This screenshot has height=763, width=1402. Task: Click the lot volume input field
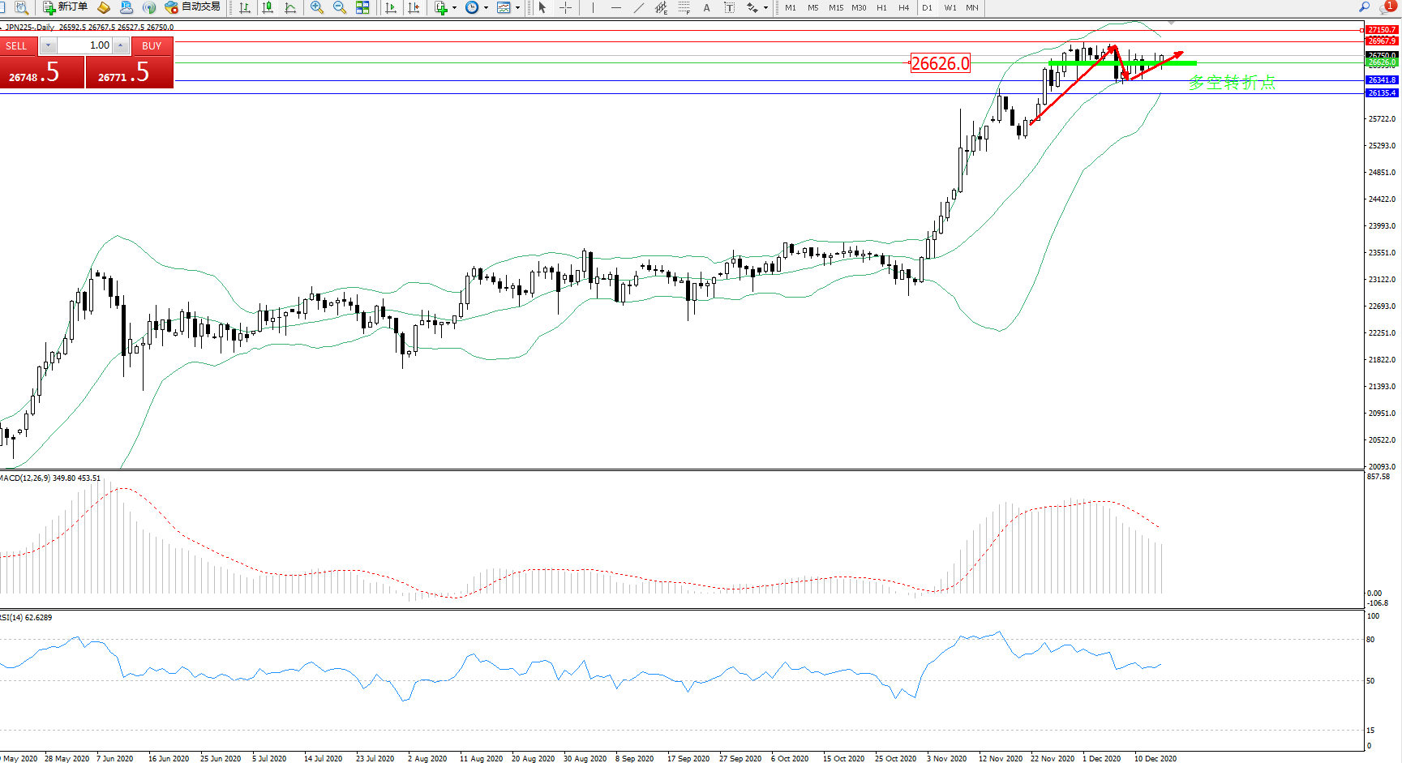84,45
